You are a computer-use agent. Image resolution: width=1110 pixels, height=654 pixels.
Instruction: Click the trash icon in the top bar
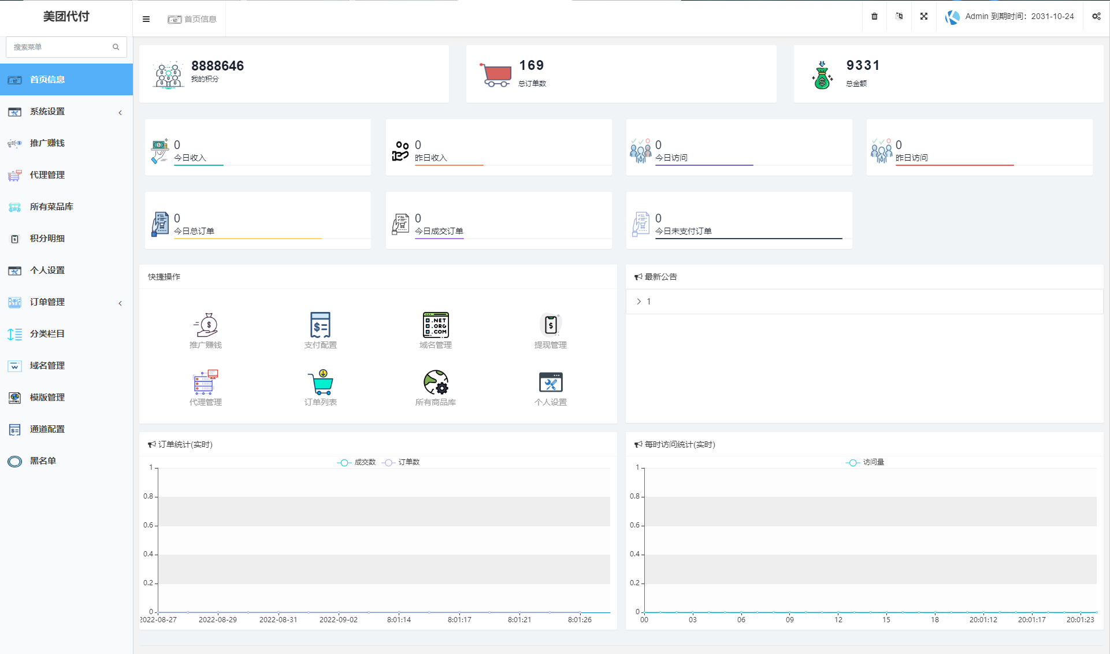coord(874,17)
